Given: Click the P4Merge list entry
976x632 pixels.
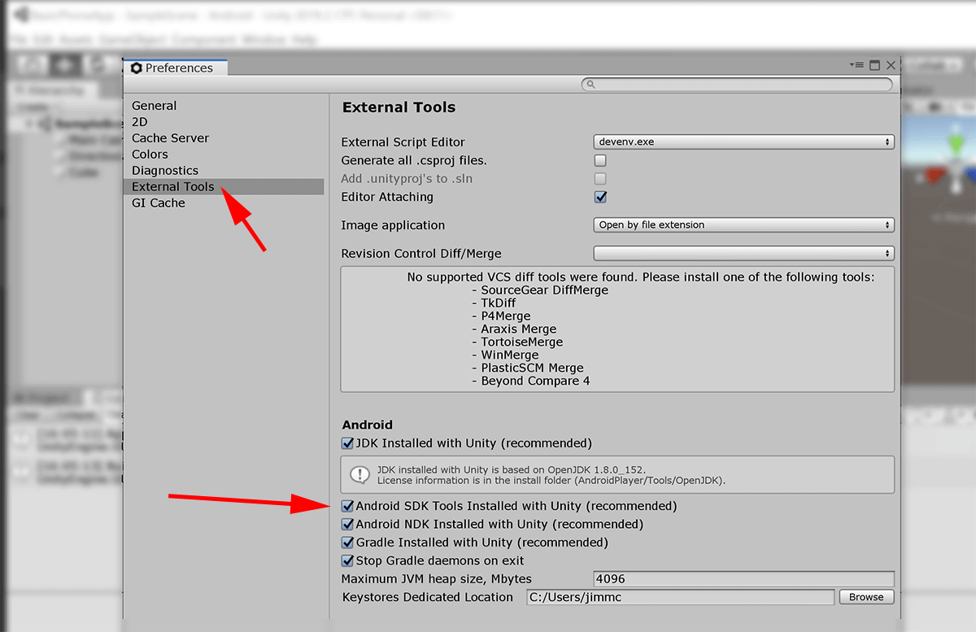Looking at the screenshot, I should click(500, 316).
